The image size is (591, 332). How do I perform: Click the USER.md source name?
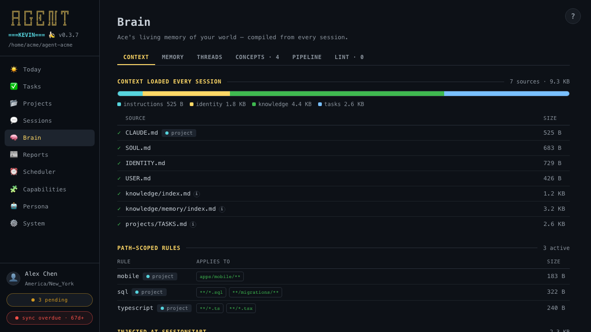click(x=138, y=178)
